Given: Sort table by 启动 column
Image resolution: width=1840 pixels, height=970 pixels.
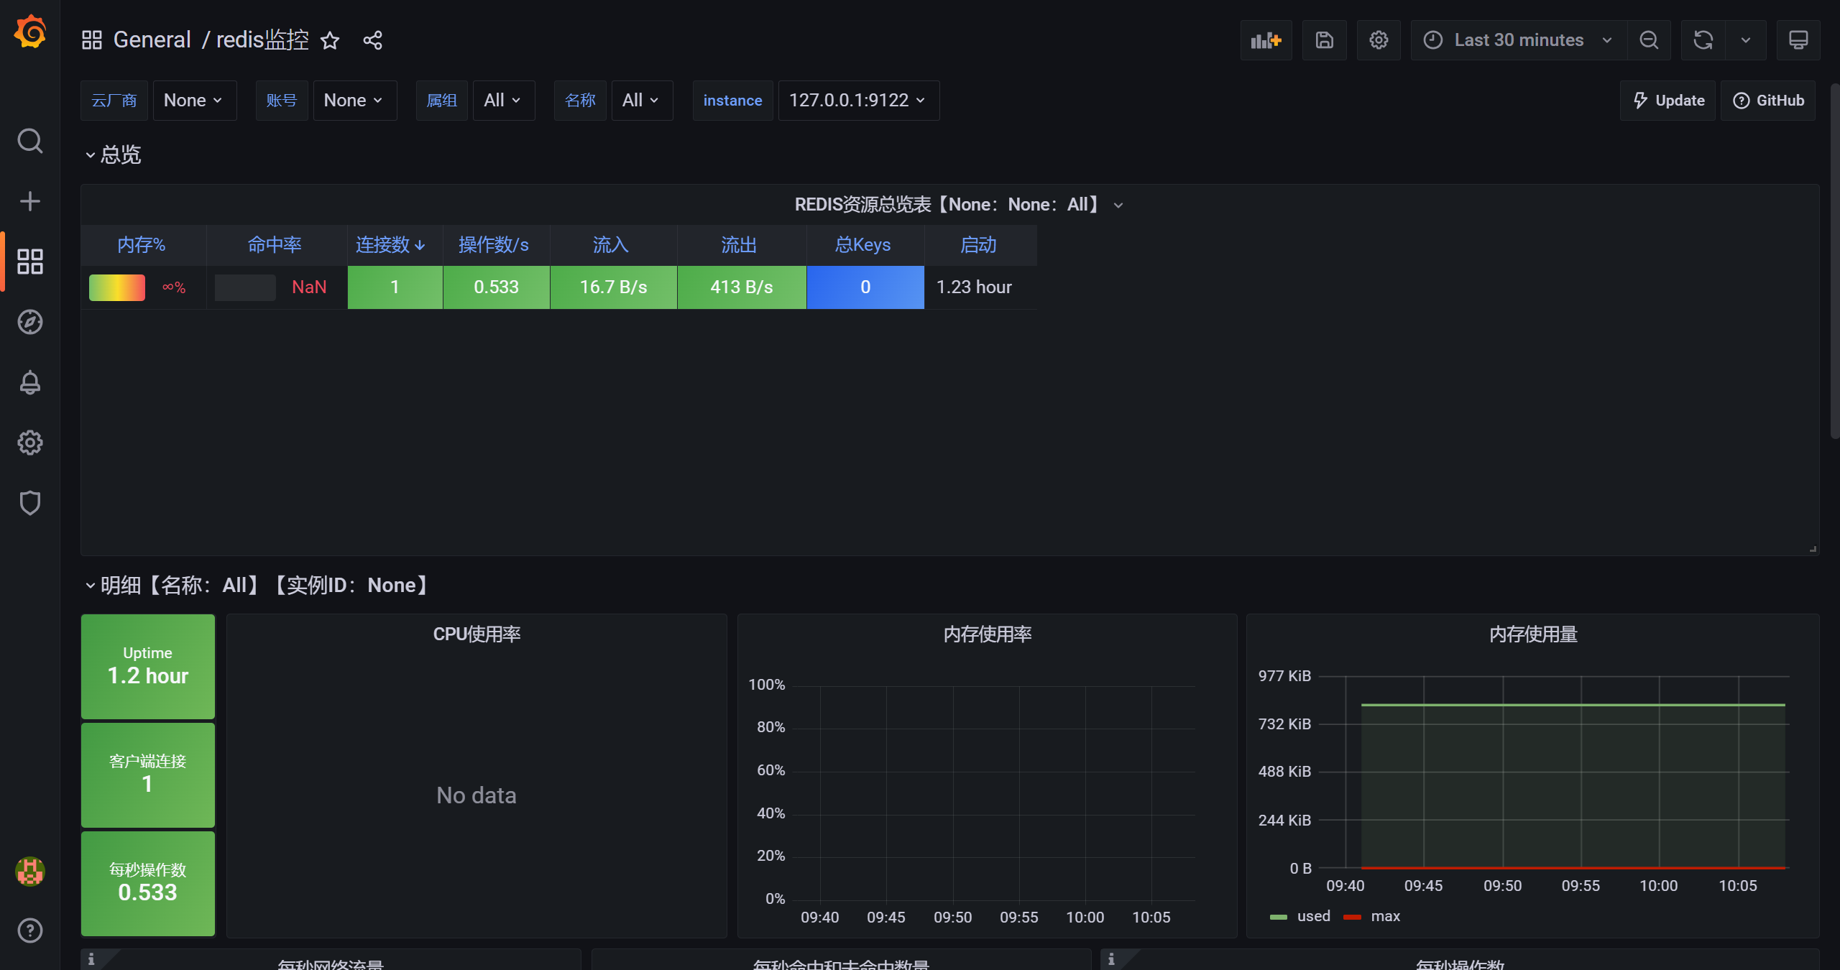Looking at the screenshot, I should pyautogui.click(x=978, y=245).
